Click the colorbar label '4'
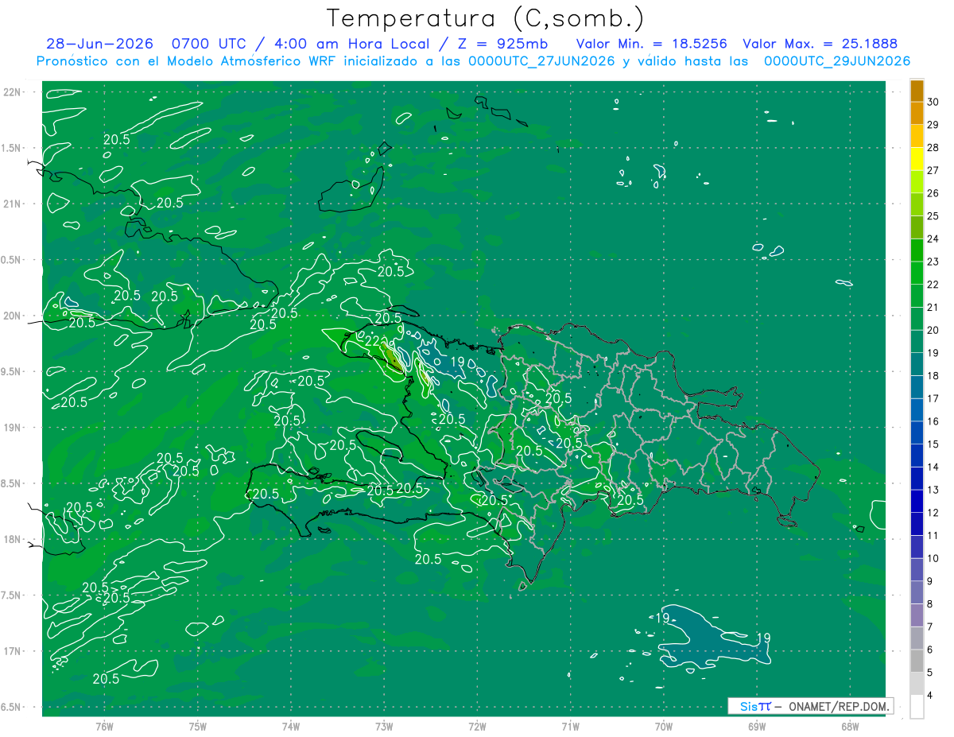This screenshot has height=737, width=954. tap(931, 696)
